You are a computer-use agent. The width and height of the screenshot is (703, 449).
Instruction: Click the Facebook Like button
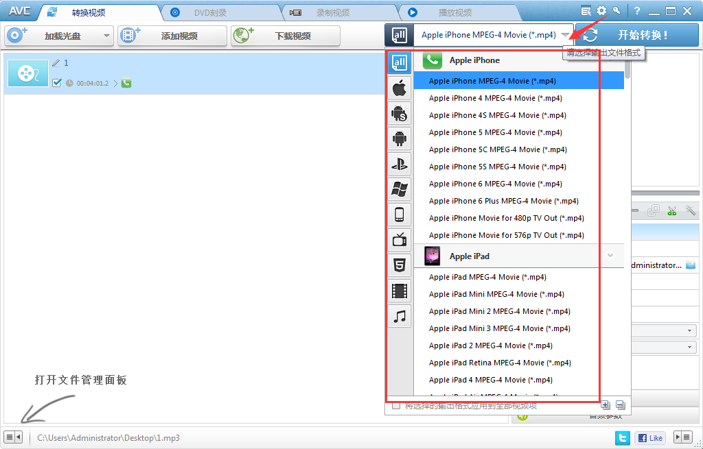650,438
